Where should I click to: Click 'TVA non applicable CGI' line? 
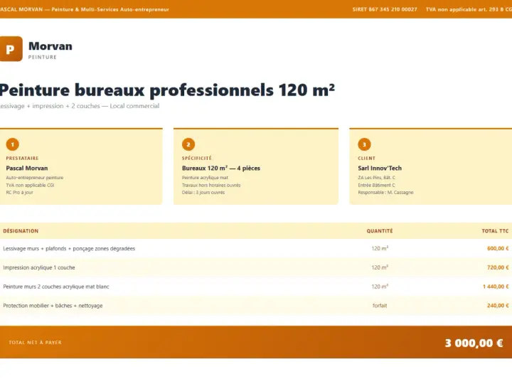[30, 185]
